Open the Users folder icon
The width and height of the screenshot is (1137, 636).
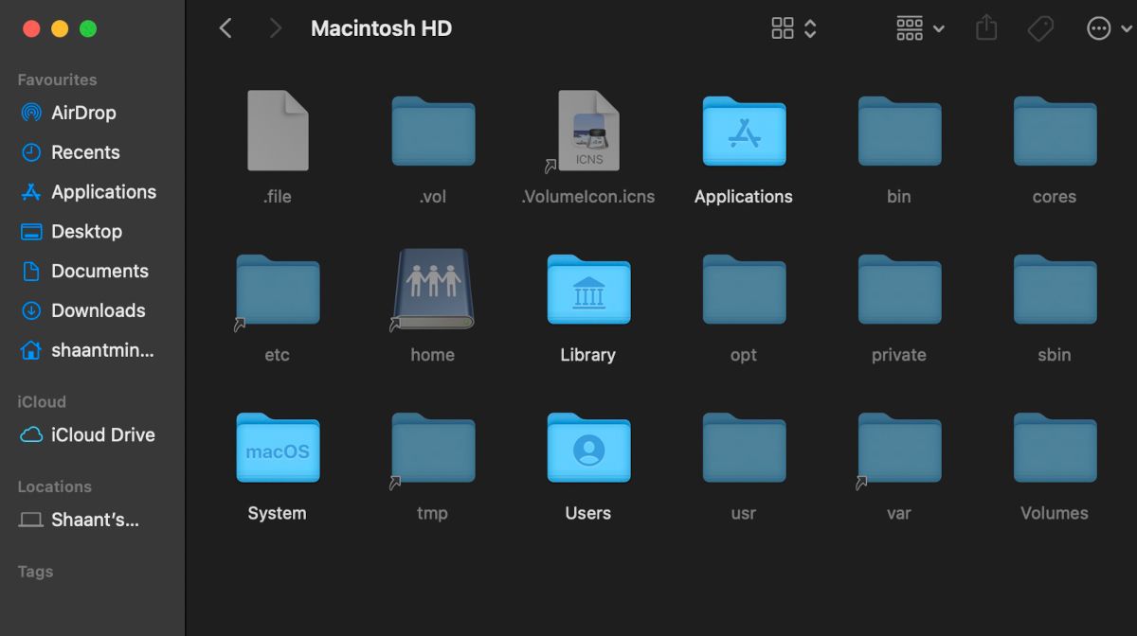588,449
